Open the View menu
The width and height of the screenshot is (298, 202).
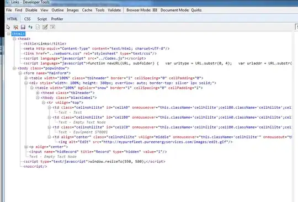click(x=44, y=10)
